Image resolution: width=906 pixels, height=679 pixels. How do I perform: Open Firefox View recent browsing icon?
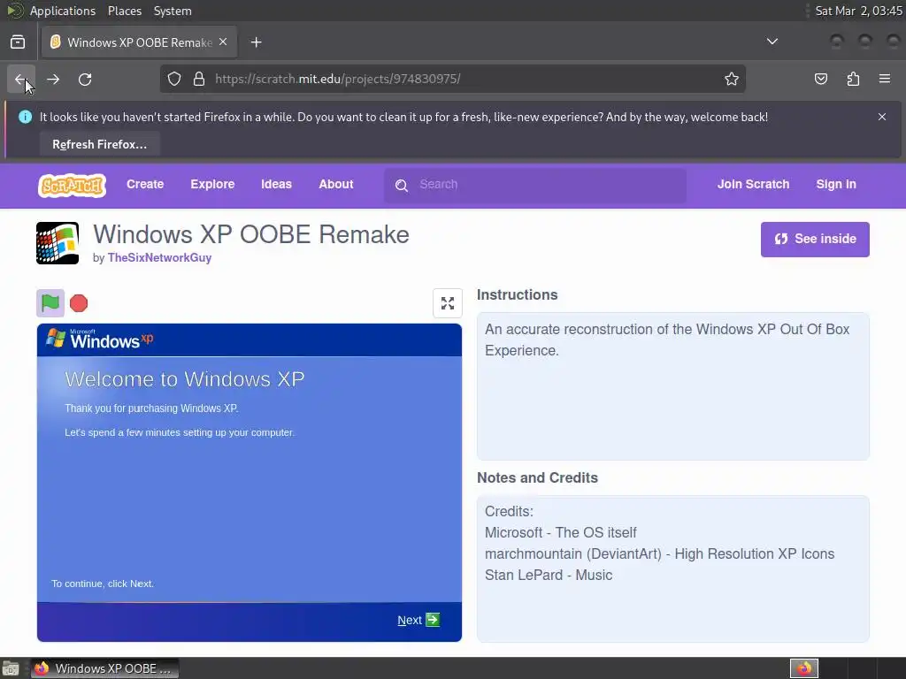pyautogui.click(x=18, y=42)
